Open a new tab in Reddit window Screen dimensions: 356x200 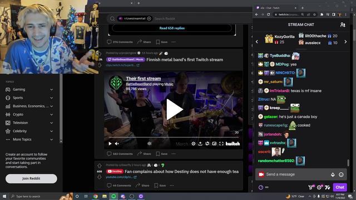(x=139, y=3)
